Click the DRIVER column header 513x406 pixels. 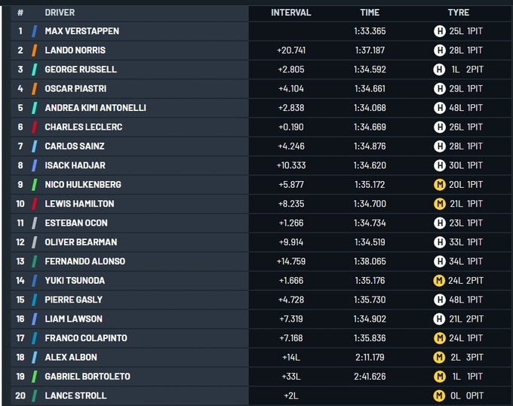(60, 13)
